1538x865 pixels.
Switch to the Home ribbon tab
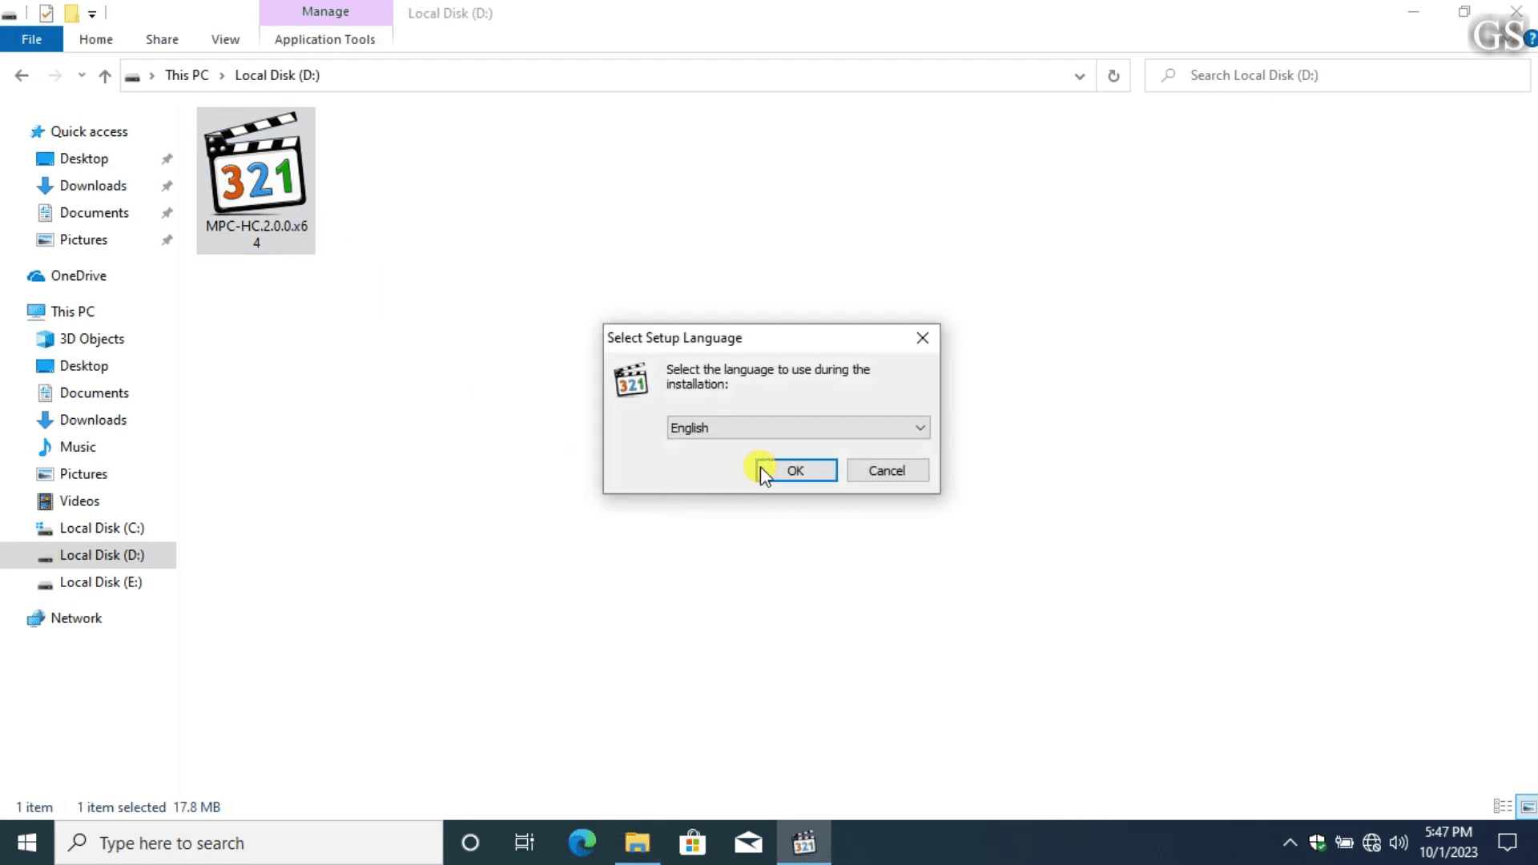(x=95, y=39)
